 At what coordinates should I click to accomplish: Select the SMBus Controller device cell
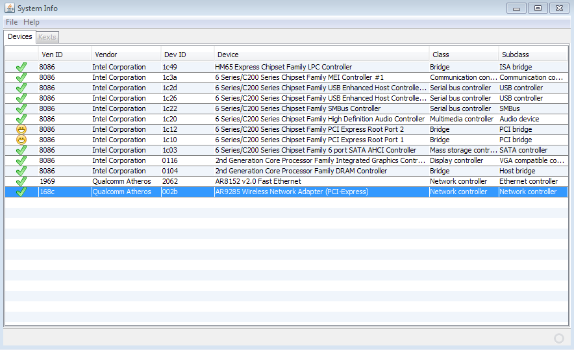tap(321, 108)
